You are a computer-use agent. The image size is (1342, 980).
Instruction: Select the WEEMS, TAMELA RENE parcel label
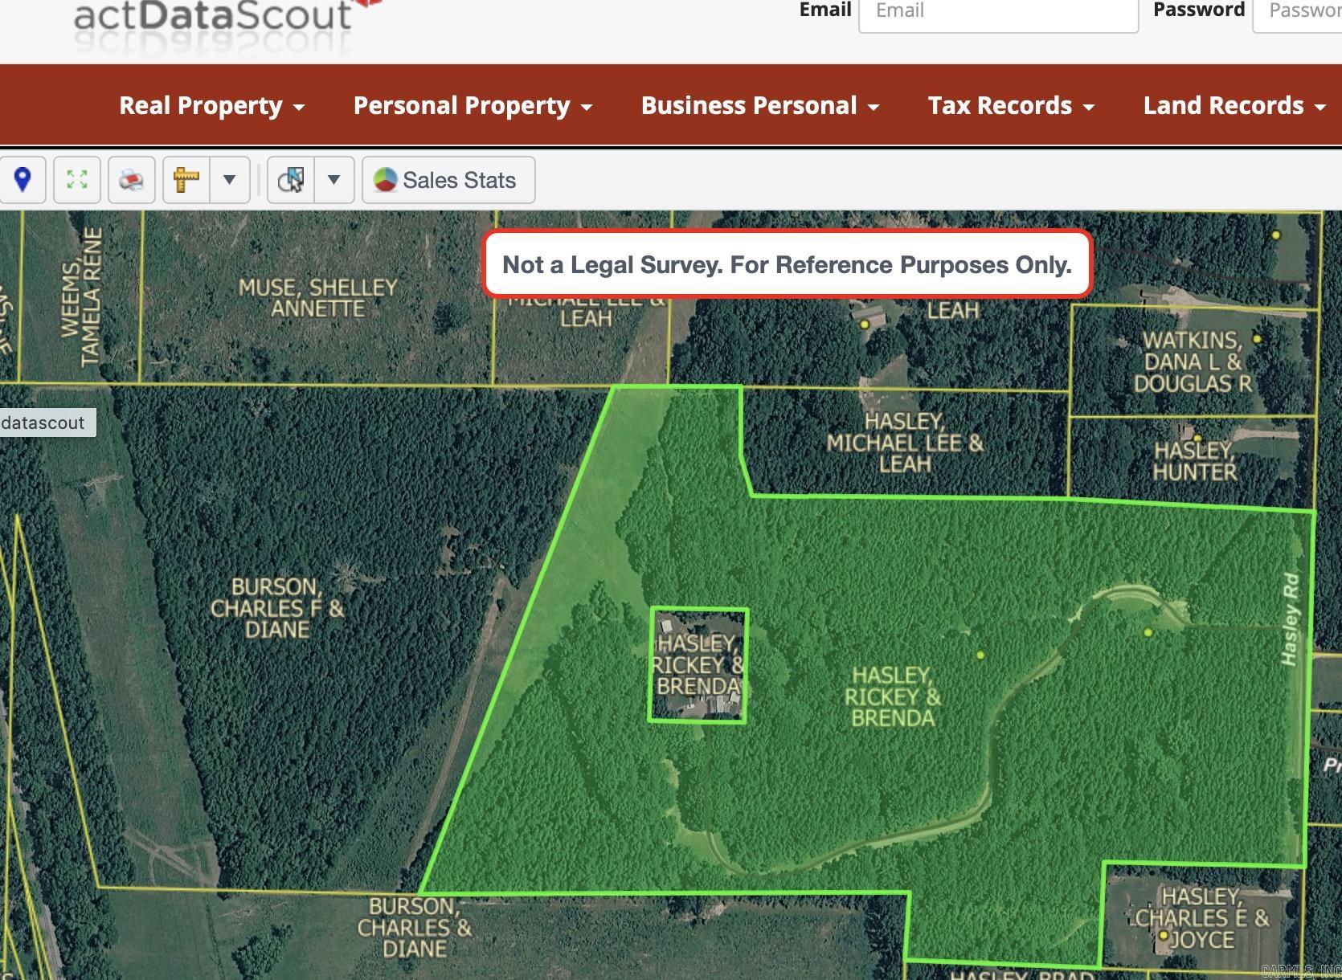[x=83, y=296]
